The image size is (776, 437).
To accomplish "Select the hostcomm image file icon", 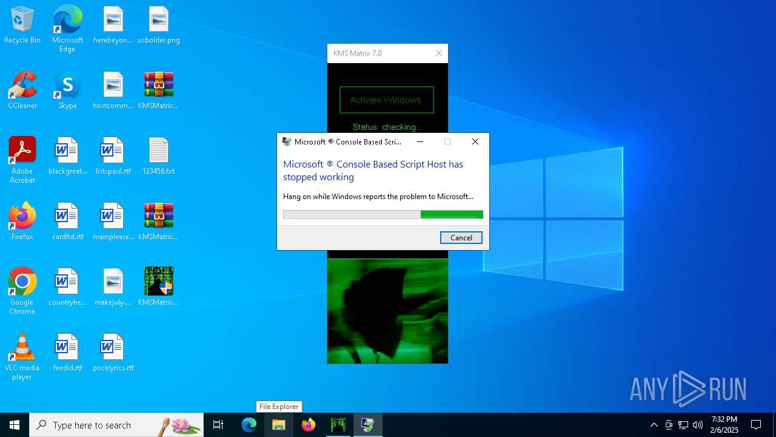I will tap(113, 90).
